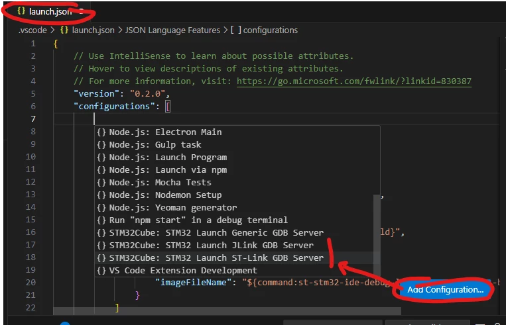Select the configurations breadcrumb segment
This screenshot has height=325, width=506.
(x=270, y=30)
